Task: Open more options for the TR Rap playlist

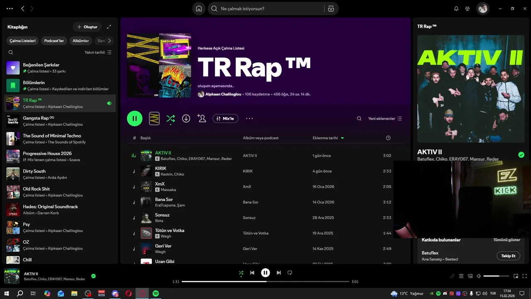Action: click(x=249, y=118)
